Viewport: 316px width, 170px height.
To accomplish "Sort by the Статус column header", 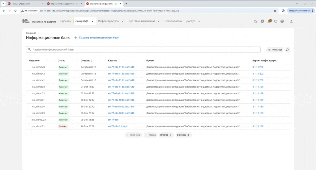I will coord(61,60).
